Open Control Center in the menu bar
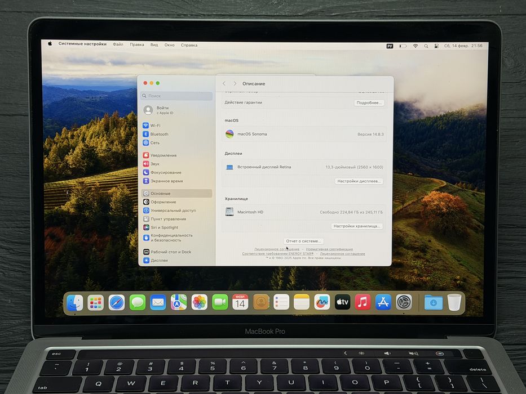 (x=436, y=46)
